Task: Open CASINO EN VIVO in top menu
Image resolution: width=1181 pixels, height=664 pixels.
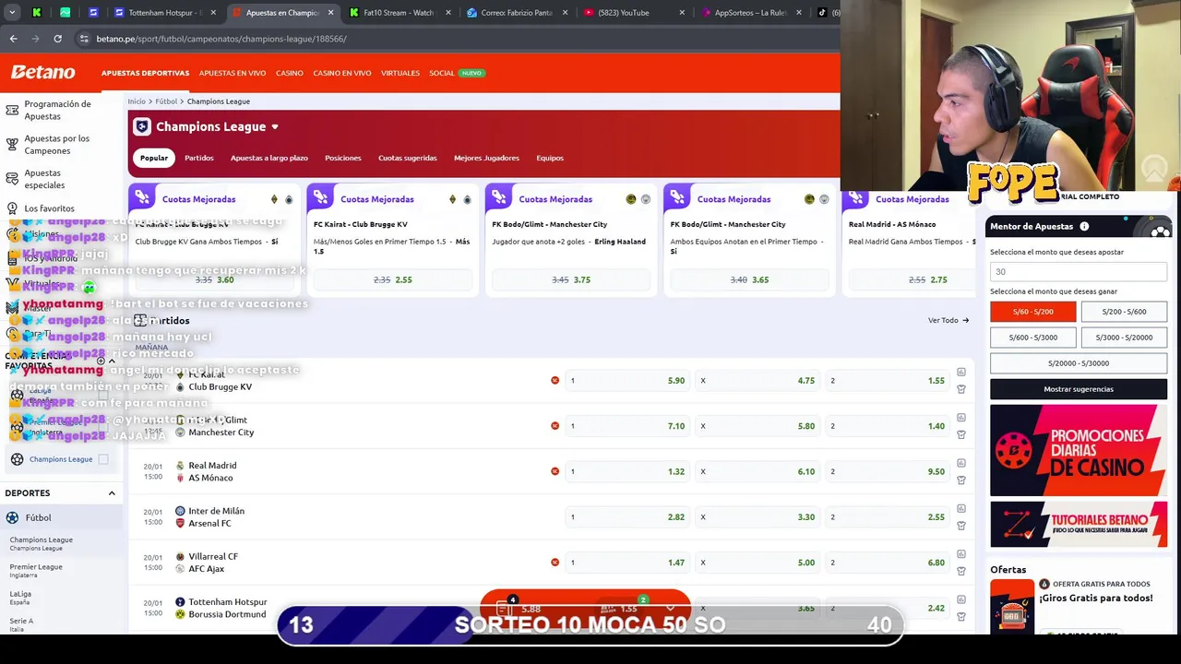Action: (x=342, y=73)
